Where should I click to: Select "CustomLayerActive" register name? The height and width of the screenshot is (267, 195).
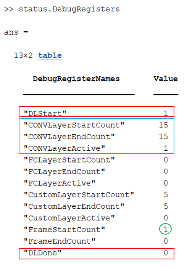click(x=69, y=218)
